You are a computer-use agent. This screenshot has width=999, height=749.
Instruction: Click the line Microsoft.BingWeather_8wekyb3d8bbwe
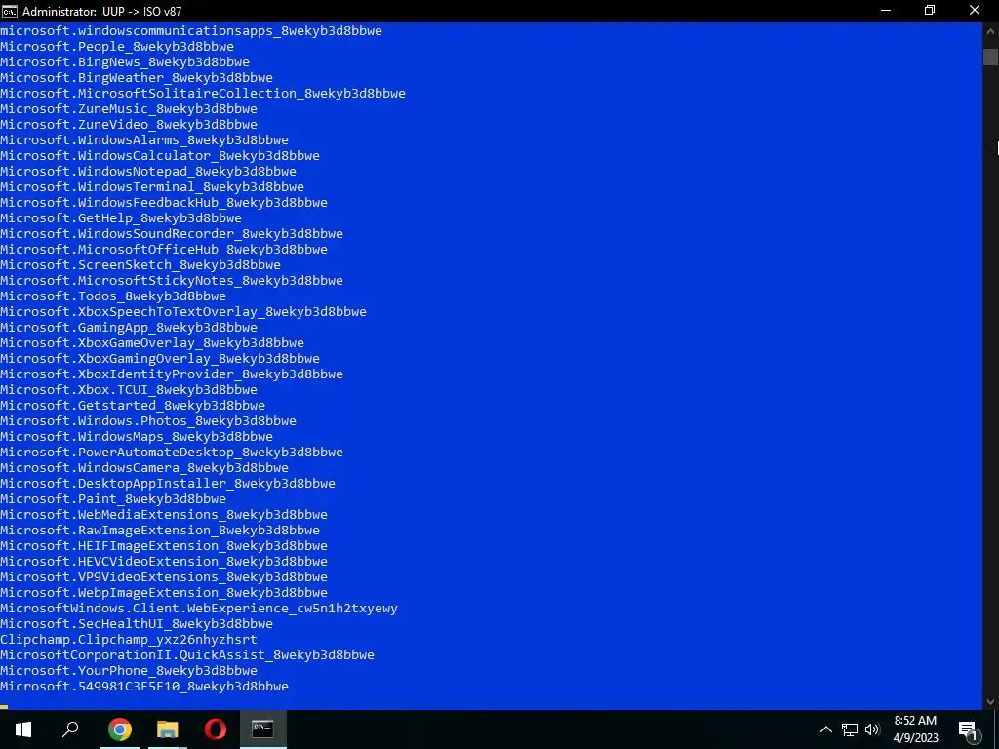(x=137, y=78)
